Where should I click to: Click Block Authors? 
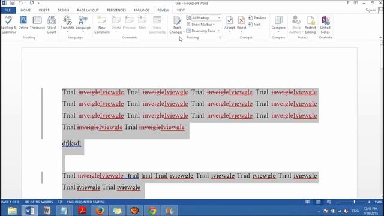coord(296,25)
